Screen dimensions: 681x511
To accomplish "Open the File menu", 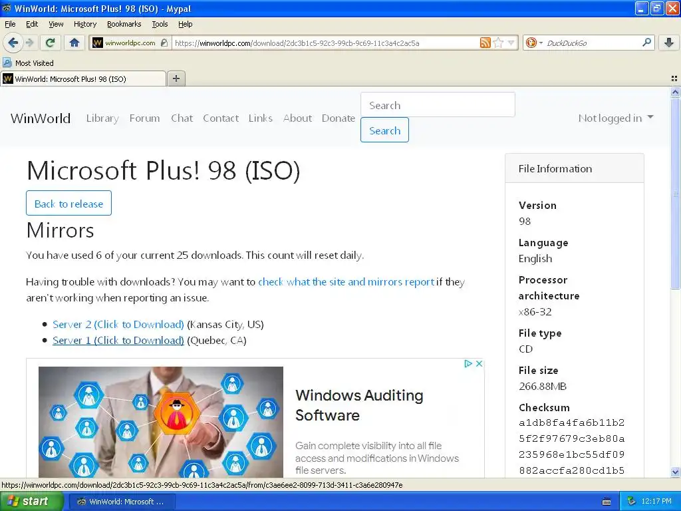I will (x=10, y=24).
